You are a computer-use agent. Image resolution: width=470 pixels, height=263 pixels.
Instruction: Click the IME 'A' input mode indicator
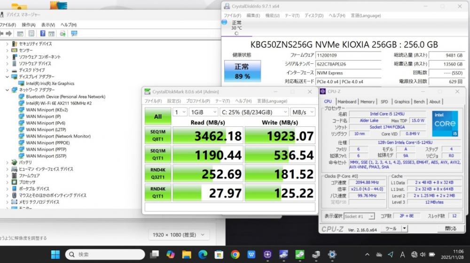click(402, 255)
